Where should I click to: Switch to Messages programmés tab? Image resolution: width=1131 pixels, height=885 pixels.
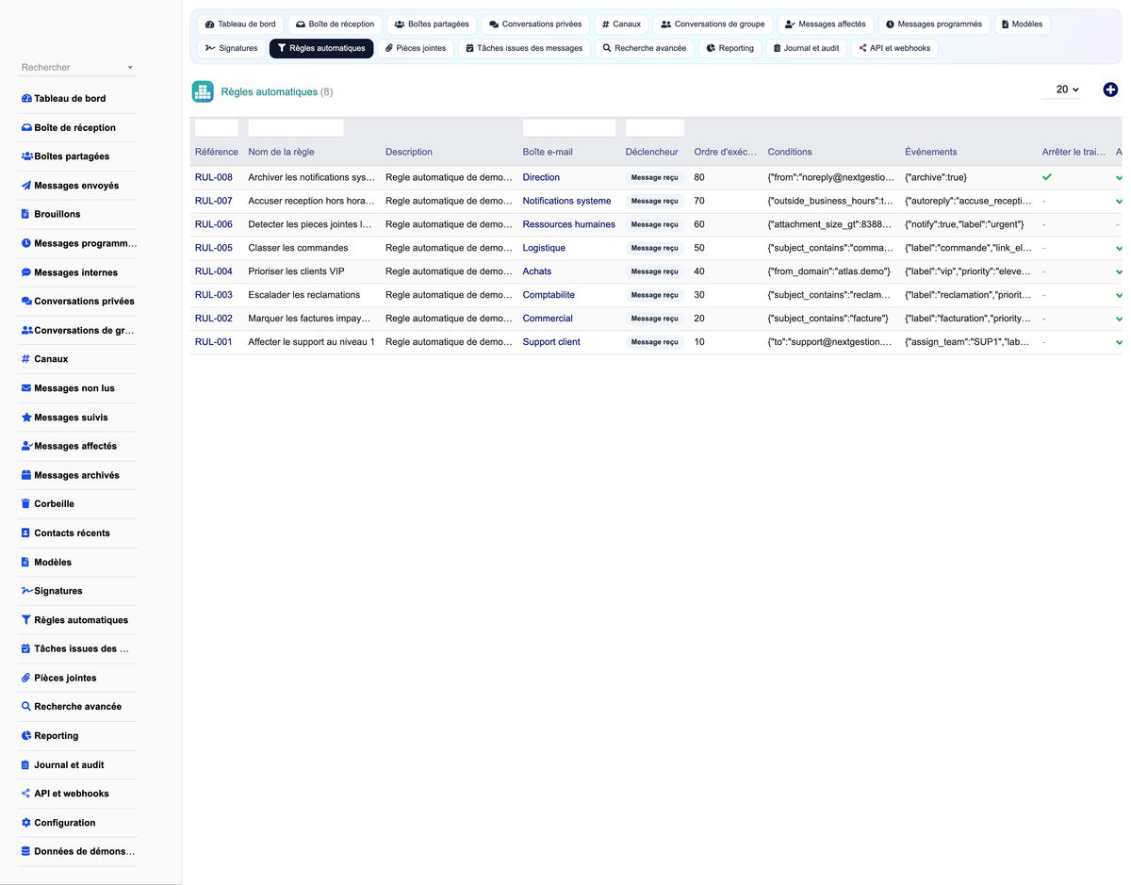coord(934,24)
